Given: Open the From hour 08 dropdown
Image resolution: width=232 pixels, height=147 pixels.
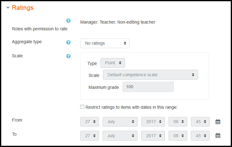Looking at the screenshot, I should click(178, 122).
